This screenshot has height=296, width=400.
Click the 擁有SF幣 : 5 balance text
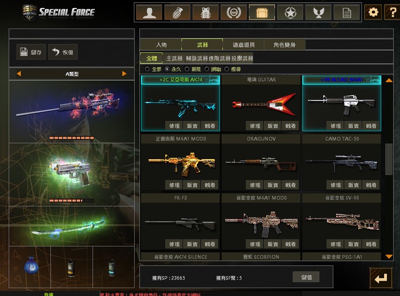[x=229, y=278]
